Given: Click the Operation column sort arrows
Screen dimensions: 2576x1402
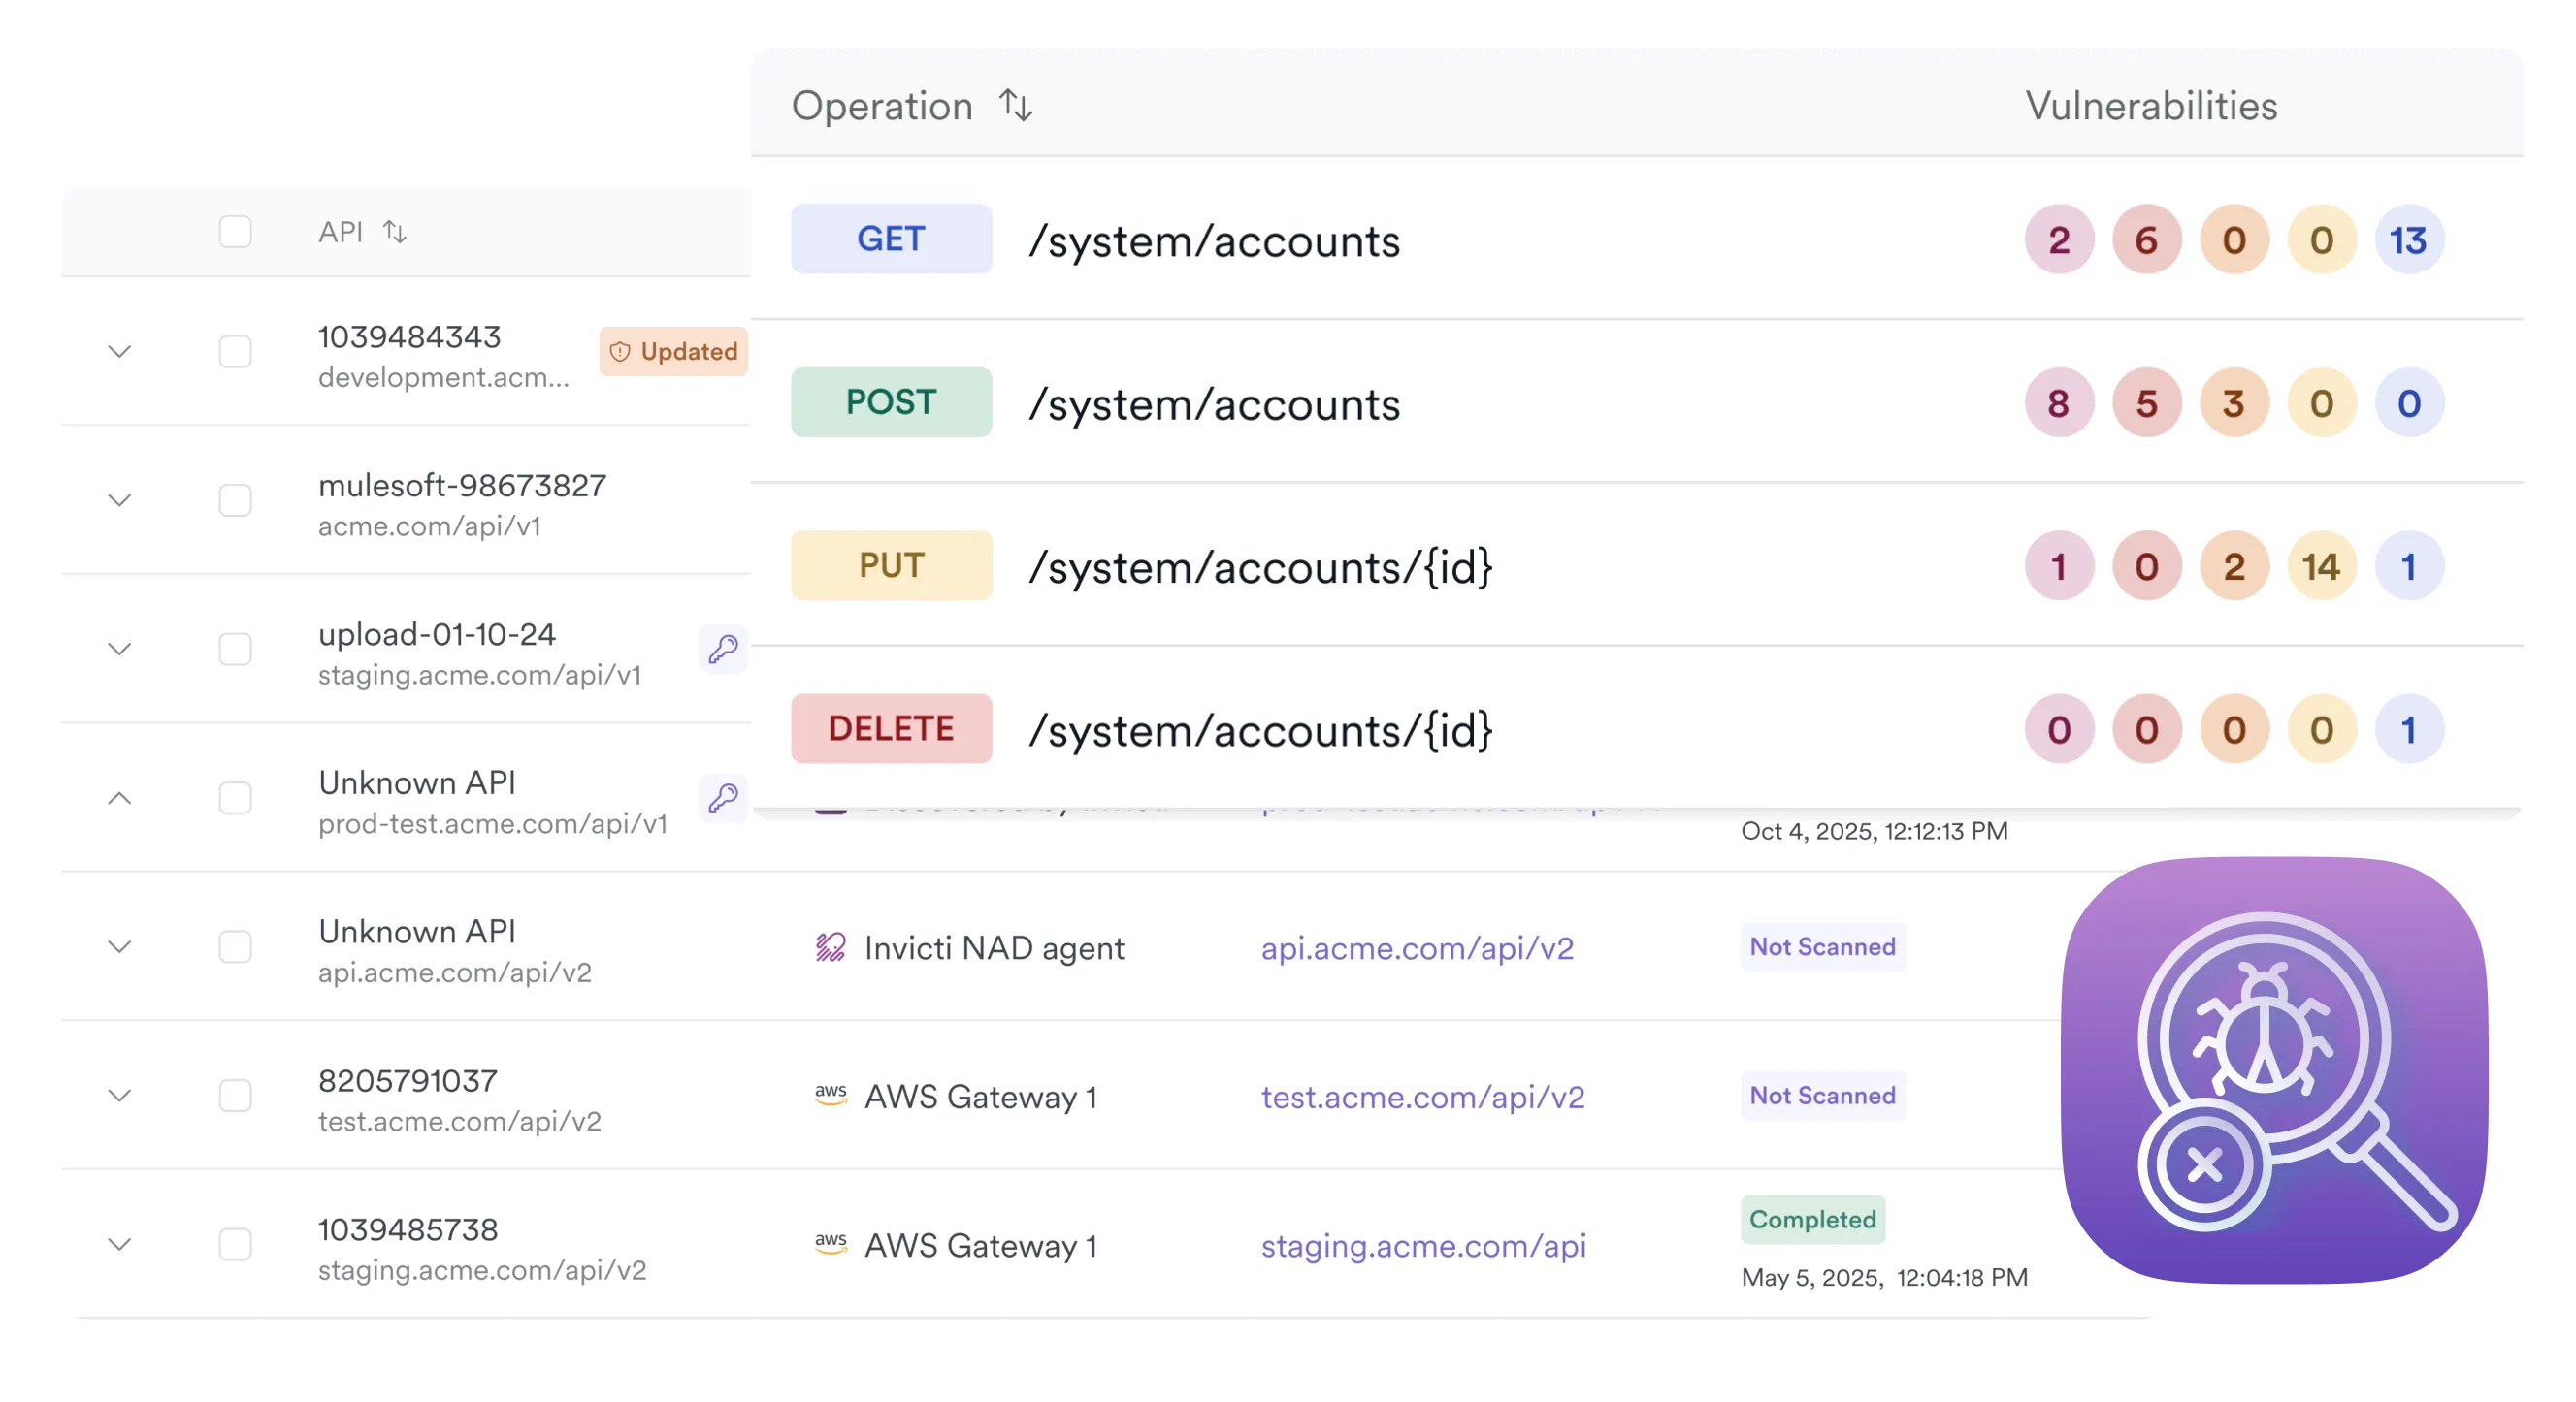Looking at the screenshot, I should click(x=1016, y=105).
